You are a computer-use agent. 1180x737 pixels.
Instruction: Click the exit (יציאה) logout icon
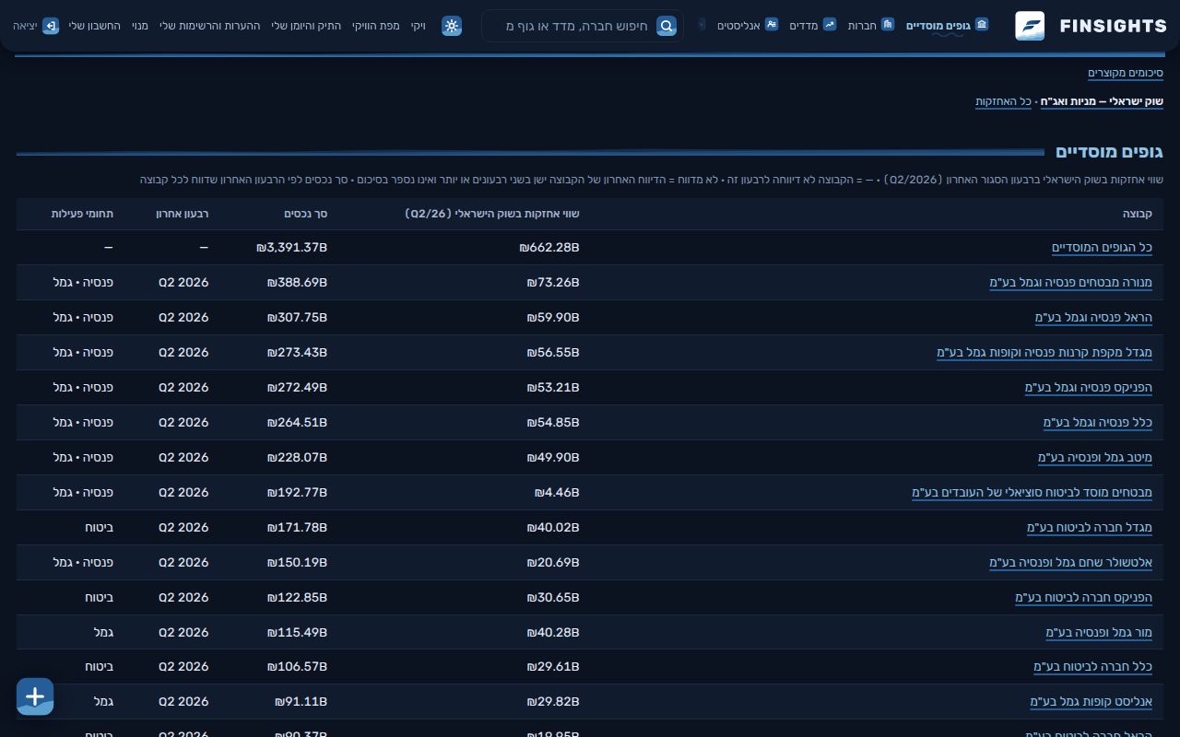click(51, 26)
